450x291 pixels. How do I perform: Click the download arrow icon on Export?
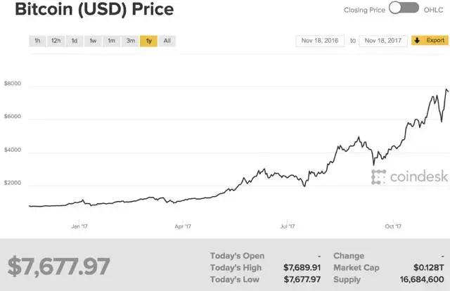coord(416,40)
